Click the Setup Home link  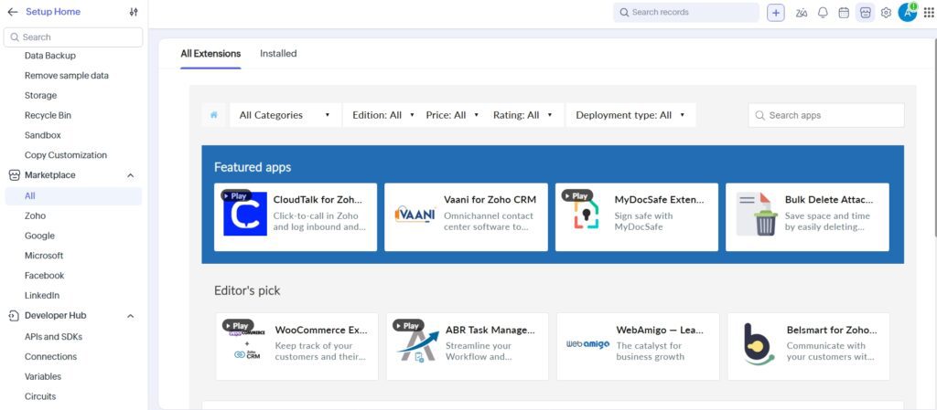[x=52, y=12]
